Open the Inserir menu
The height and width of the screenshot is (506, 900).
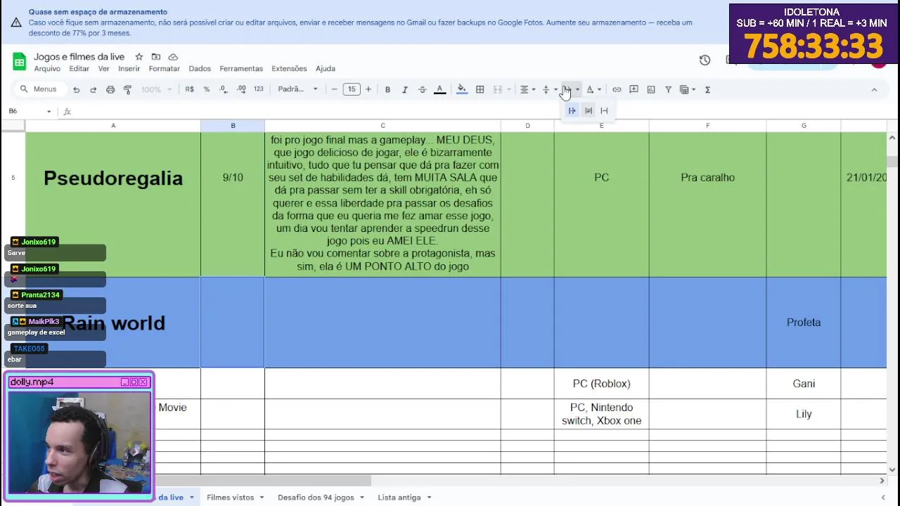point(129,69)
